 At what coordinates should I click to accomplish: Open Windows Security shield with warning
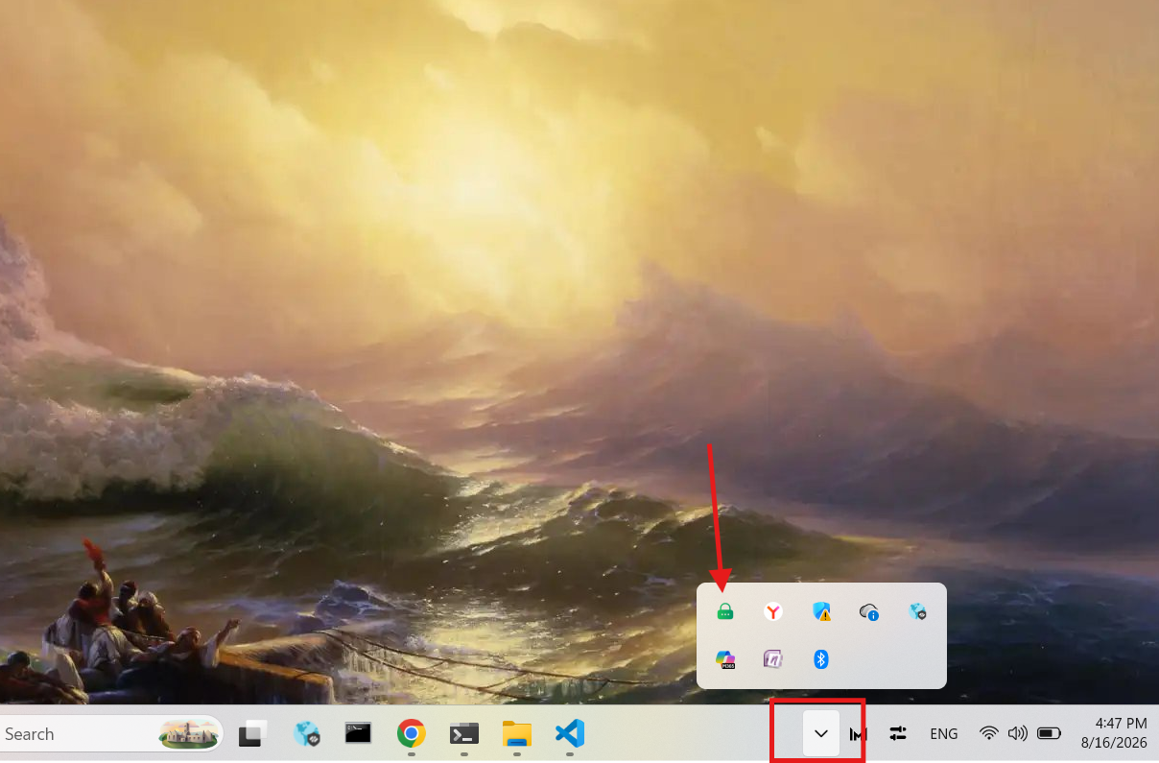coord(821,611)
